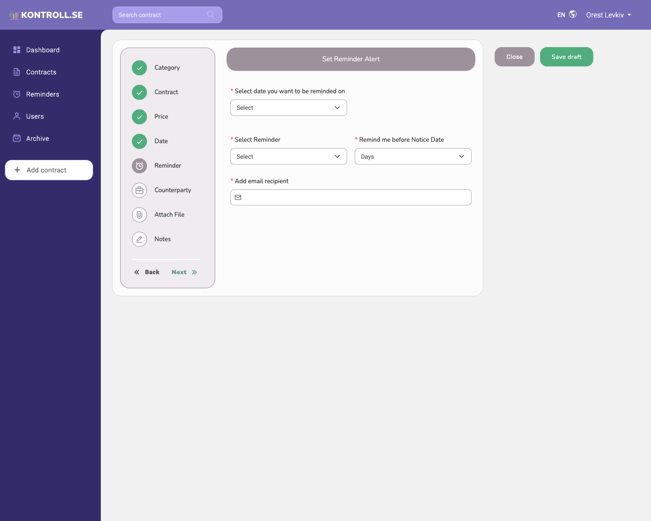Click the globe language icon

click(573, 15)
